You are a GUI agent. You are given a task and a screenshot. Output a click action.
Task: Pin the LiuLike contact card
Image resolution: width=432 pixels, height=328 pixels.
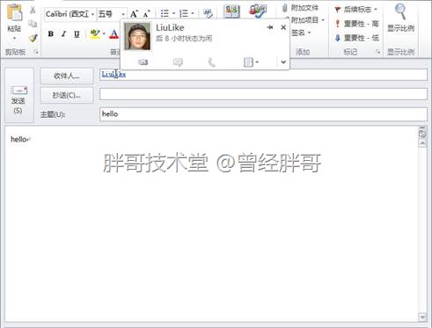[270, 27]
